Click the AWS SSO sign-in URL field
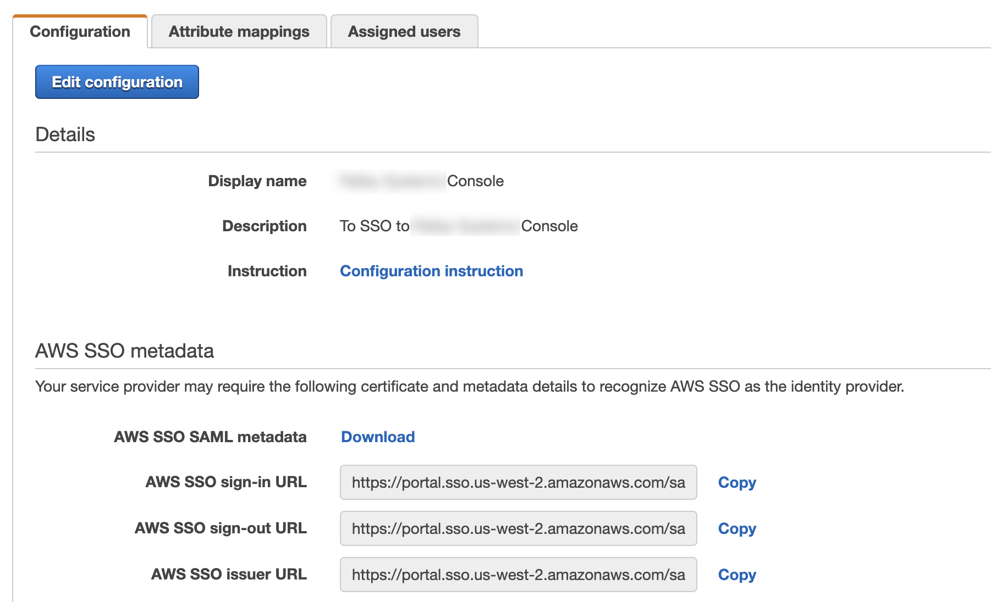The image size is (991, 602). click(x=519, y=482)
